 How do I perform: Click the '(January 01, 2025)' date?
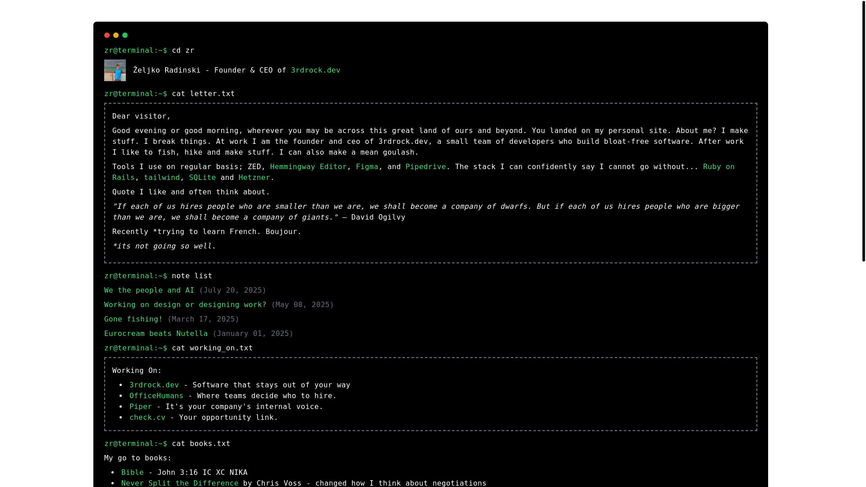253,334
